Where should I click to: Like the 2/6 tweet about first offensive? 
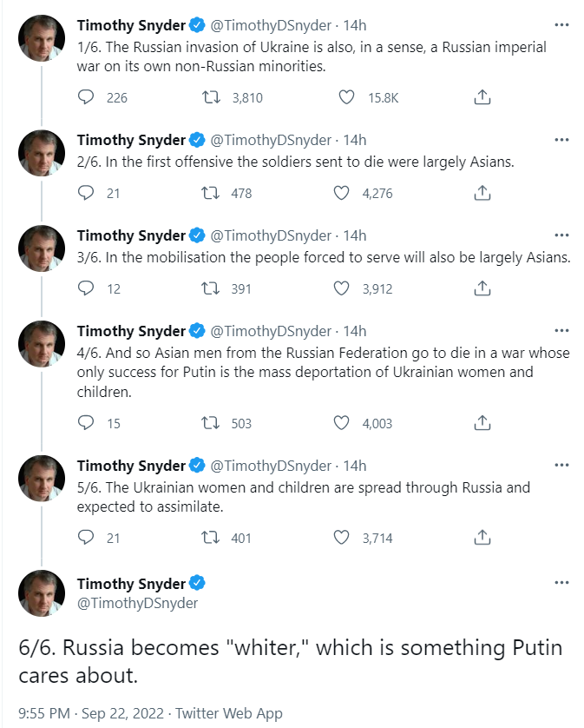pos(342,193)
